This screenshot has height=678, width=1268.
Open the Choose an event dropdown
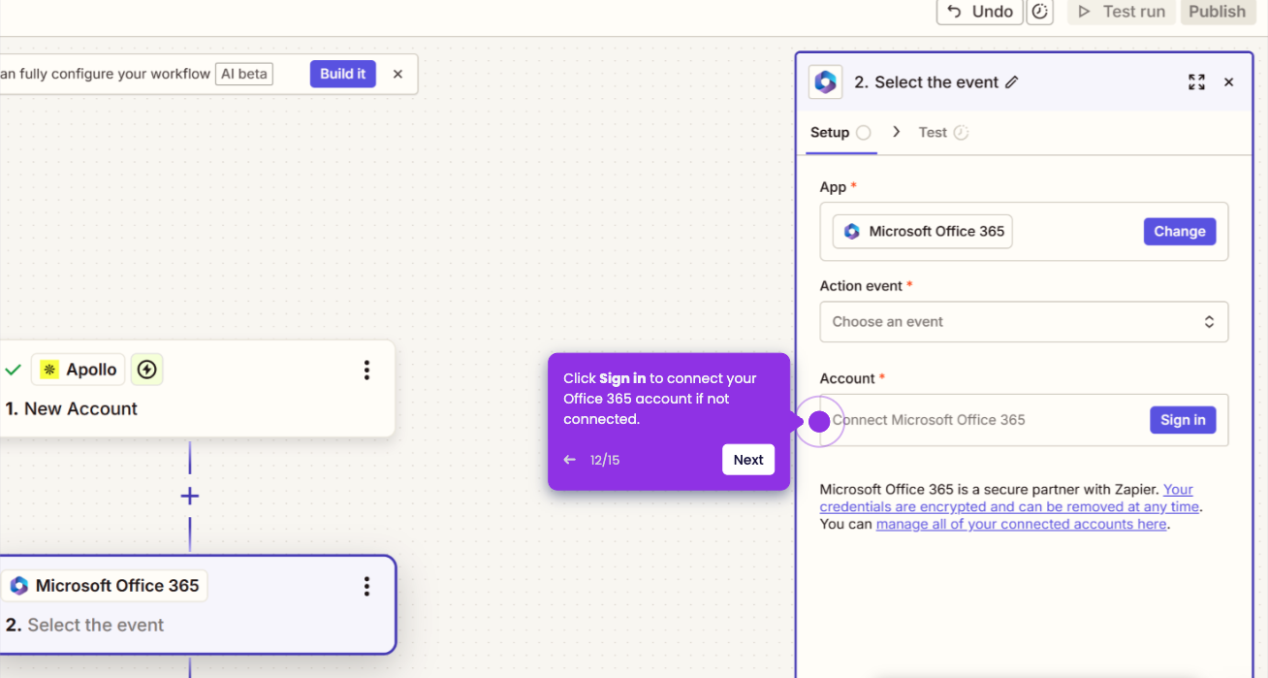point(1024,322)
